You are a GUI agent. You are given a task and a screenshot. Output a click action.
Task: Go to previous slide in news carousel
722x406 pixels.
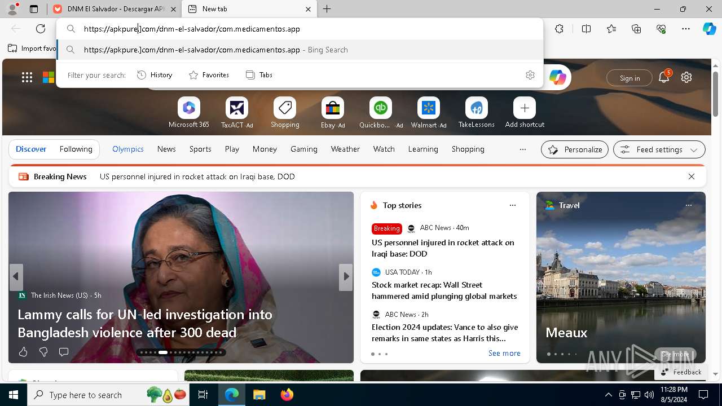(x=16, y=277)
